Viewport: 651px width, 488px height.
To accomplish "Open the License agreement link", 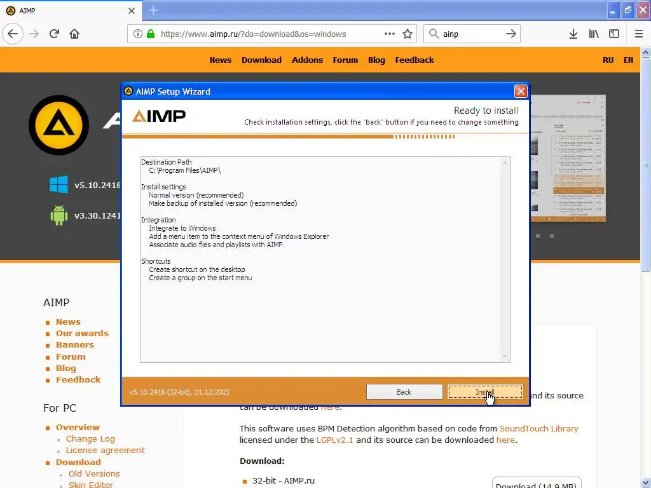I will pyautogui.click(x=106, y=451).
